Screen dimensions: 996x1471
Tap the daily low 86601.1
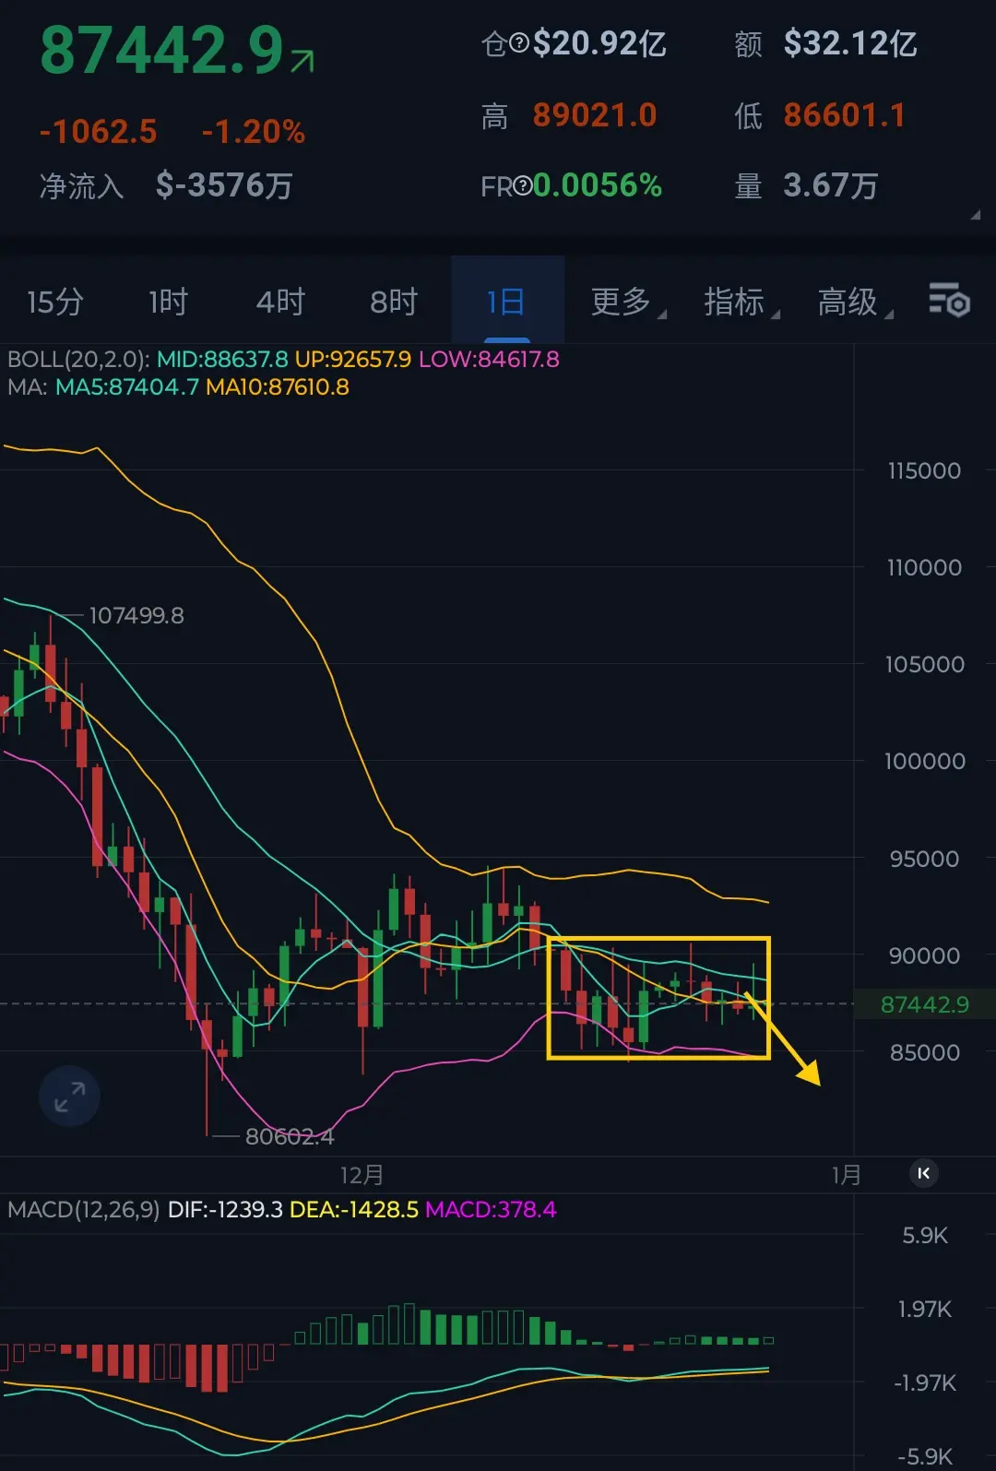click(845, 115)
